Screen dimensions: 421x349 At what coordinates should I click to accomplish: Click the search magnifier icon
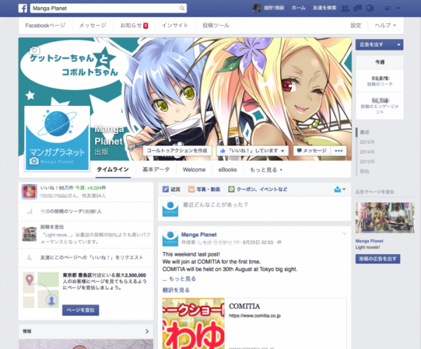point(182,8)
